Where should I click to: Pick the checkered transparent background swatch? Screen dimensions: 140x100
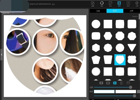(x=139, y=91)
